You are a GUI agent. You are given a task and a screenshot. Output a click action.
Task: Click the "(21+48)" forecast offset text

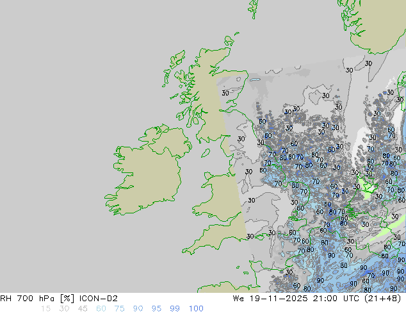382,299
